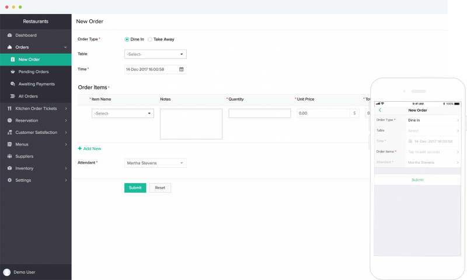Open the Attendant Martha Stevens dropdown
The height and width of the screenshot is (280, 467).
(x=155, y=163)
